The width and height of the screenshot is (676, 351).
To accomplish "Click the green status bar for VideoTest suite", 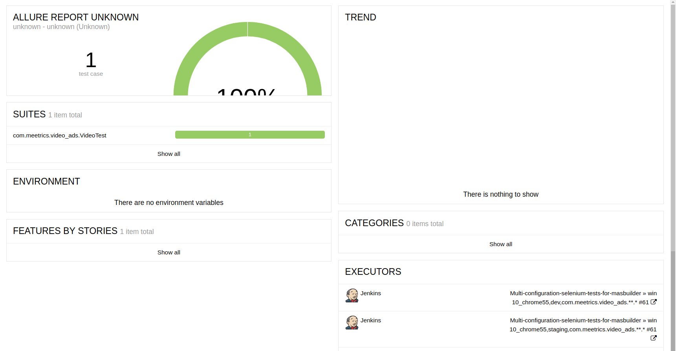I will click(x=250, y=134).
